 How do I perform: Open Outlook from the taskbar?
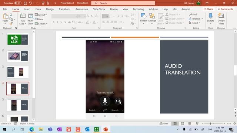(x=87, y=129)
